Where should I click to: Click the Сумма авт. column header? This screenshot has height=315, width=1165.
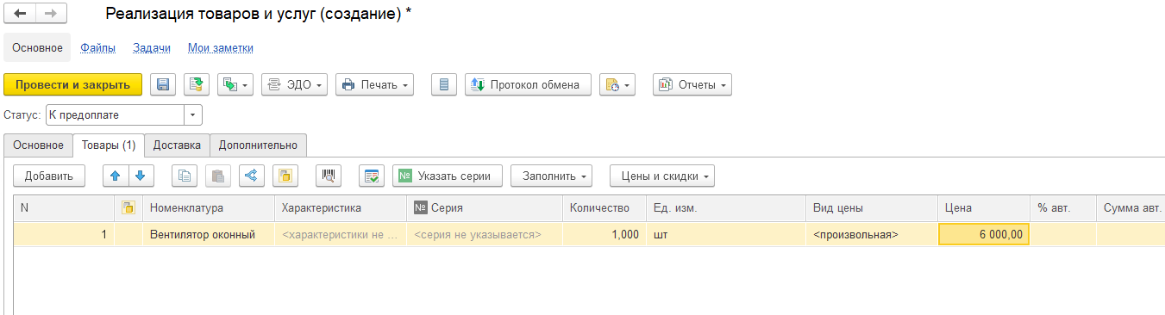tap(1131, 207)
